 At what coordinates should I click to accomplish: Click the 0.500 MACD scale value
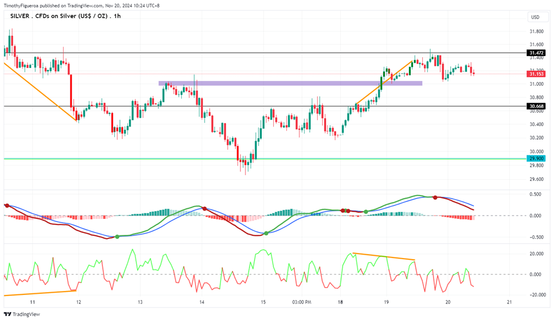(x=536, y=195)
